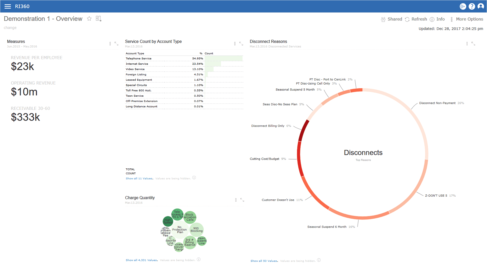Click the Show all 11 Values link
The image size is (487, 276).
[139, 178]
